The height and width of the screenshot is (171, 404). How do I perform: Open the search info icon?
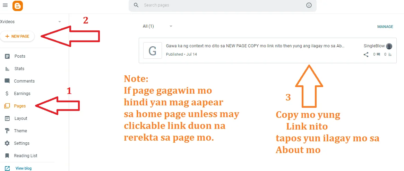309,5
